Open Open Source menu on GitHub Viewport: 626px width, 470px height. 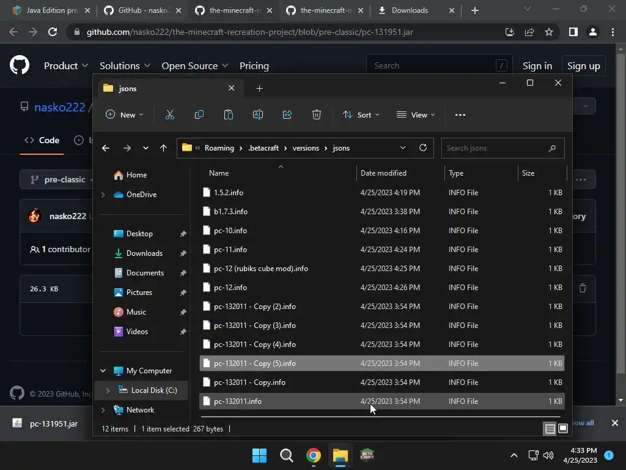tap(195, 65)
